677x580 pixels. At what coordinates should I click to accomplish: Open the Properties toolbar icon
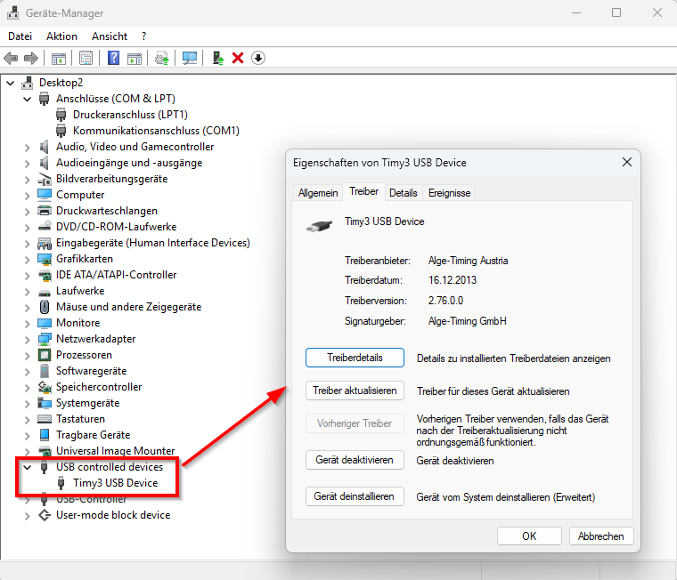pos(86,58)
